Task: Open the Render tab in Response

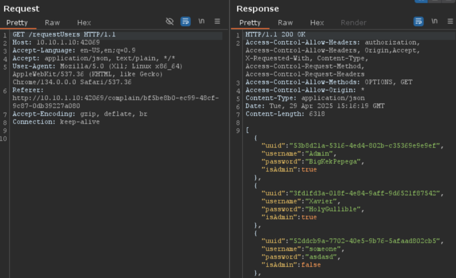Action: coord(354,23)
